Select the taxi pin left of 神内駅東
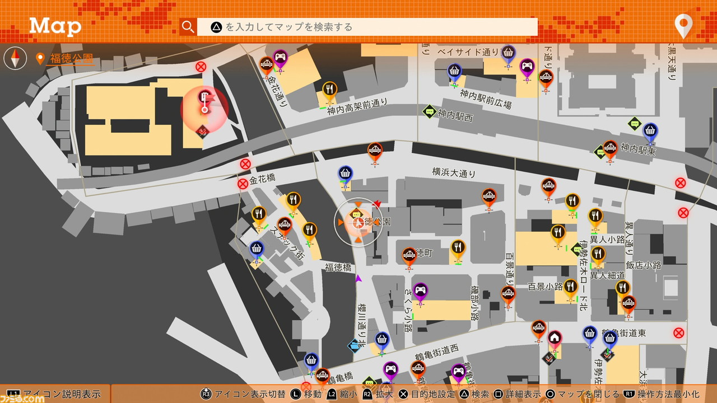717x403 pixels. coord(610,151)
